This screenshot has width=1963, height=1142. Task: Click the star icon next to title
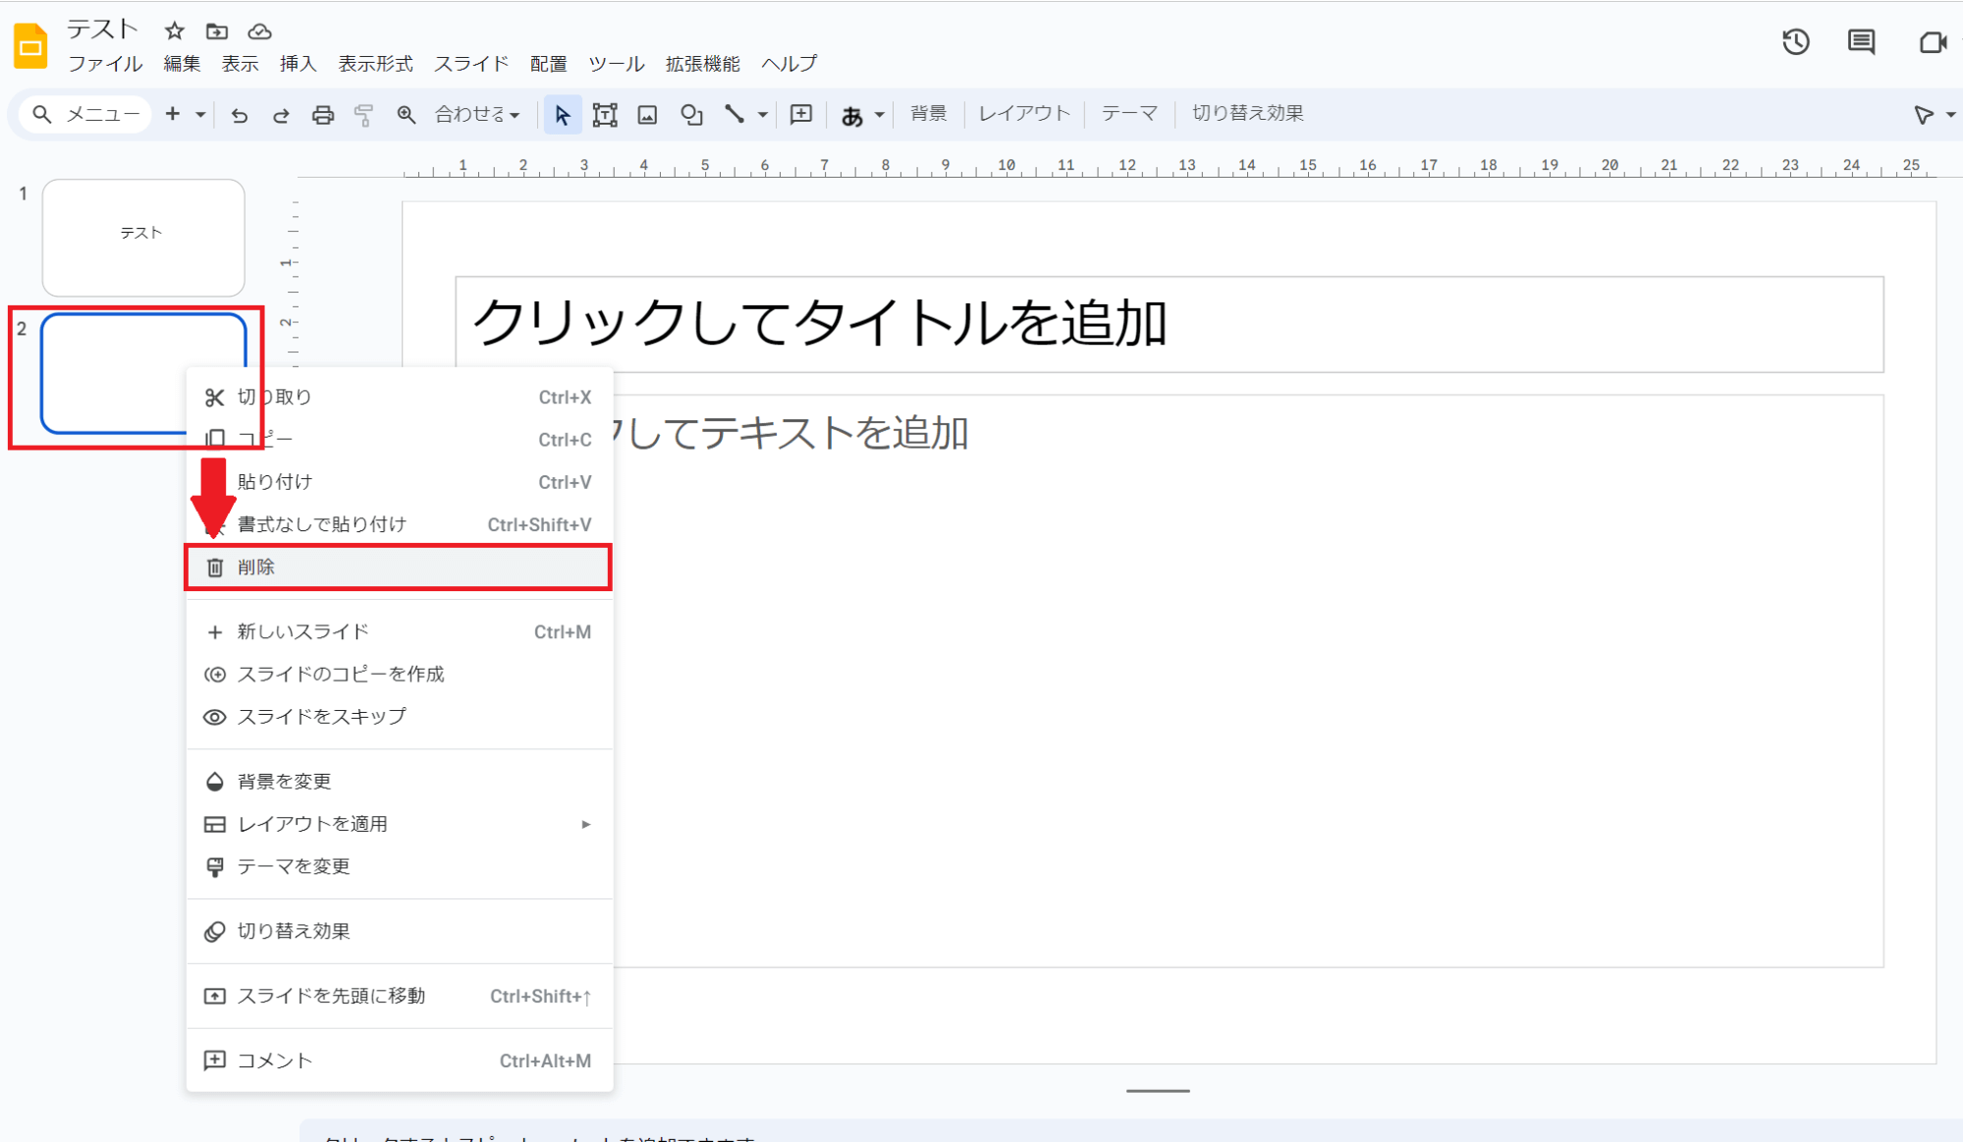tap(174, 30)
